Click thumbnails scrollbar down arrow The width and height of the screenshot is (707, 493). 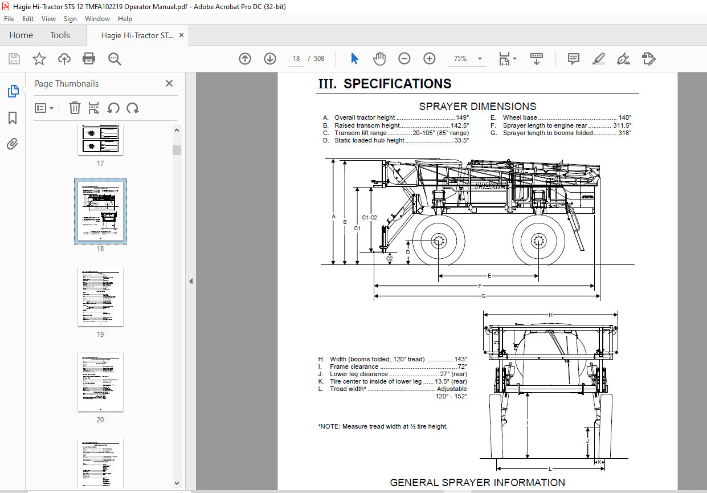177,483
